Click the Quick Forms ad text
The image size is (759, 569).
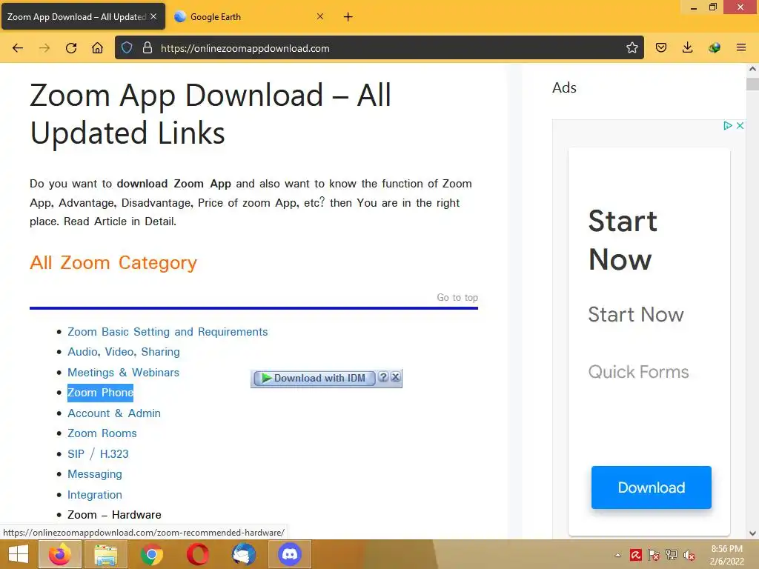click(638, 372)
